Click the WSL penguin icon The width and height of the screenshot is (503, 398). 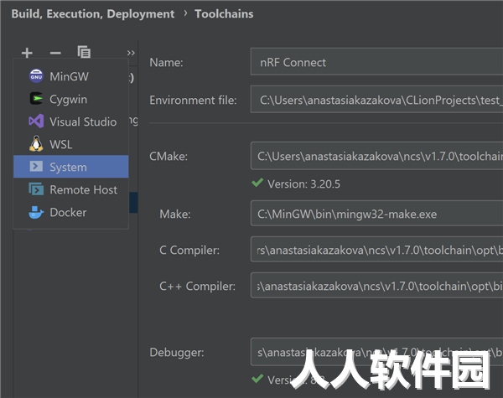tap(36, 144)
